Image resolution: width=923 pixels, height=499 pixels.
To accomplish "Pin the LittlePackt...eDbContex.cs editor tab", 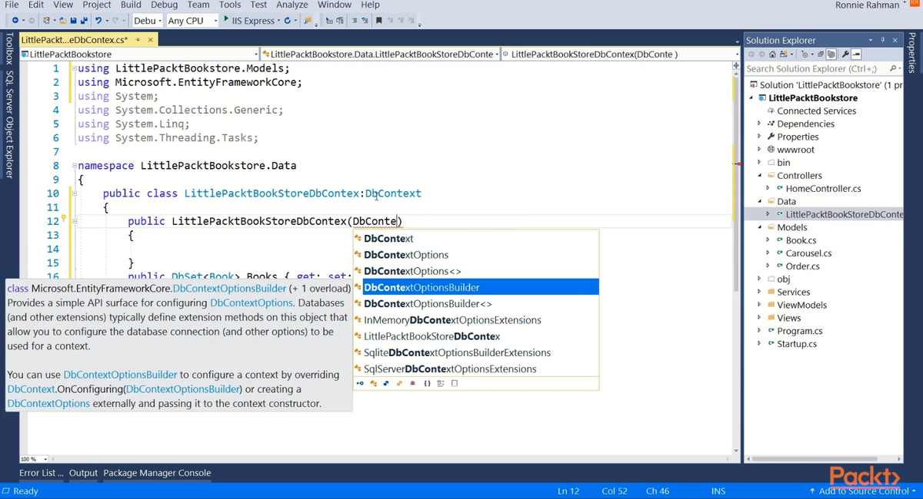I will click(x=138, y=39).
